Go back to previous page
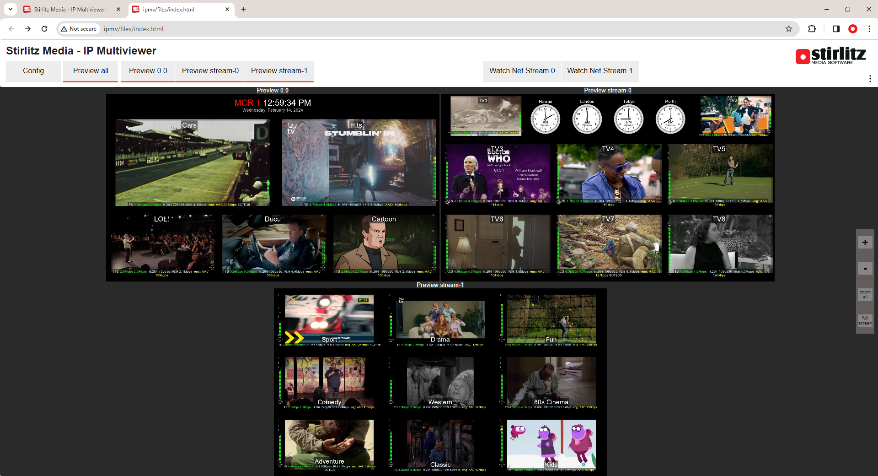878x476 pixels. coord(11,29)
